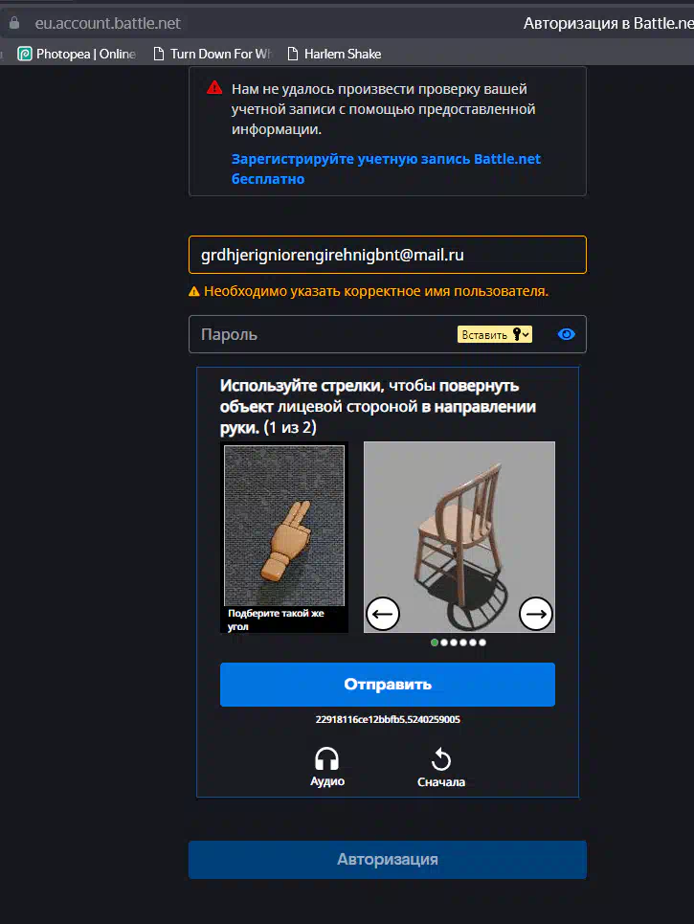Rotate the chair with the left arrow

(383, 614)
